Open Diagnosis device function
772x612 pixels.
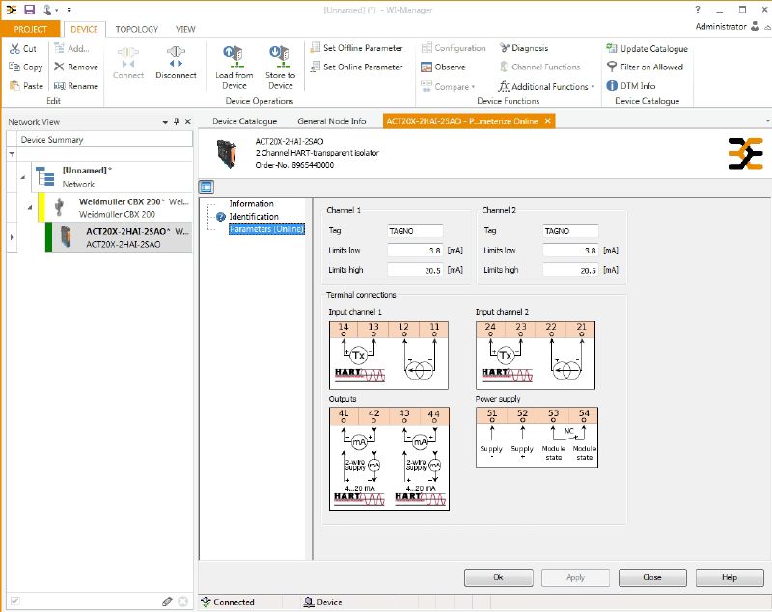pos(524,48)
